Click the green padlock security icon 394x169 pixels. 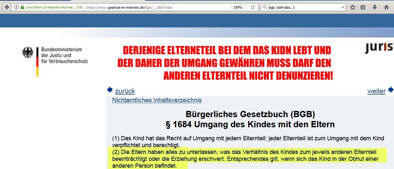click(x=22, y=7)
